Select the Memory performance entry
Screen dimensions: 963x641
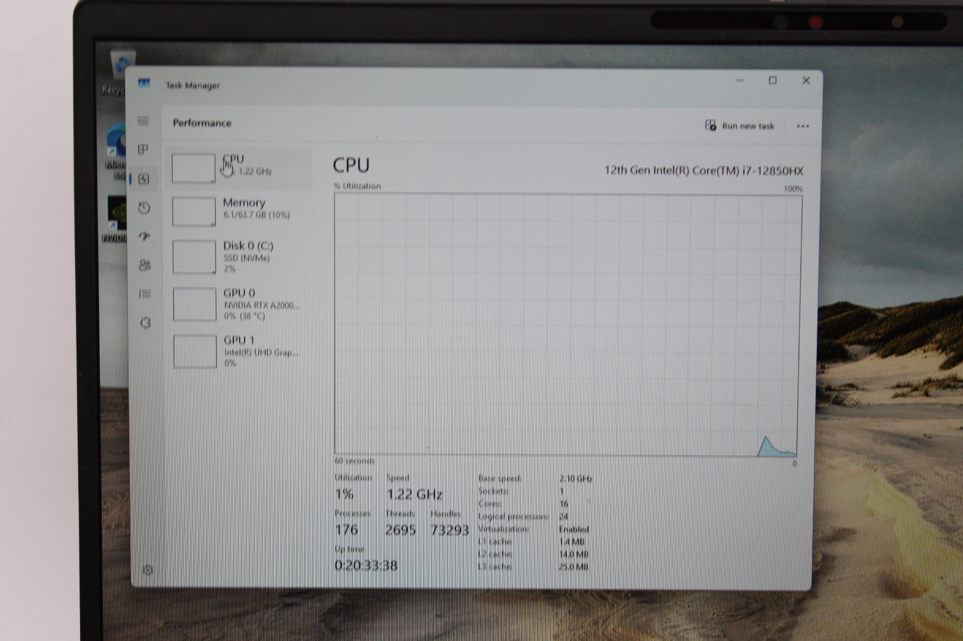coord(240,211)
